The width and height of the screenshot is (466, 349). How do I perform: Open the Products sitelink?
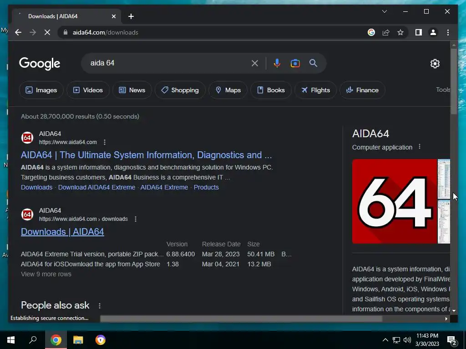tap(206, 187)
